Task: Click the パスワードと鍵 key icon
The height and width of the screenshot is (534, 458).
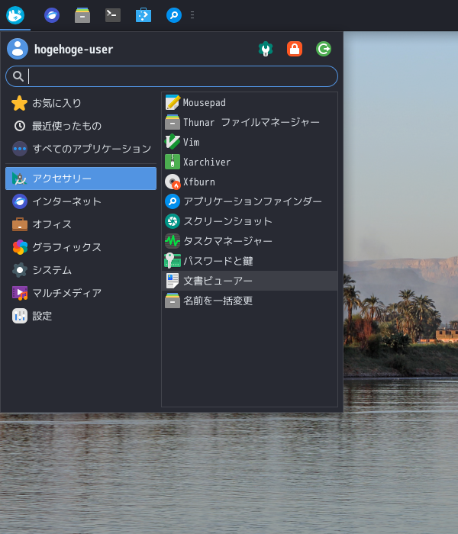Action: [173, 261]
